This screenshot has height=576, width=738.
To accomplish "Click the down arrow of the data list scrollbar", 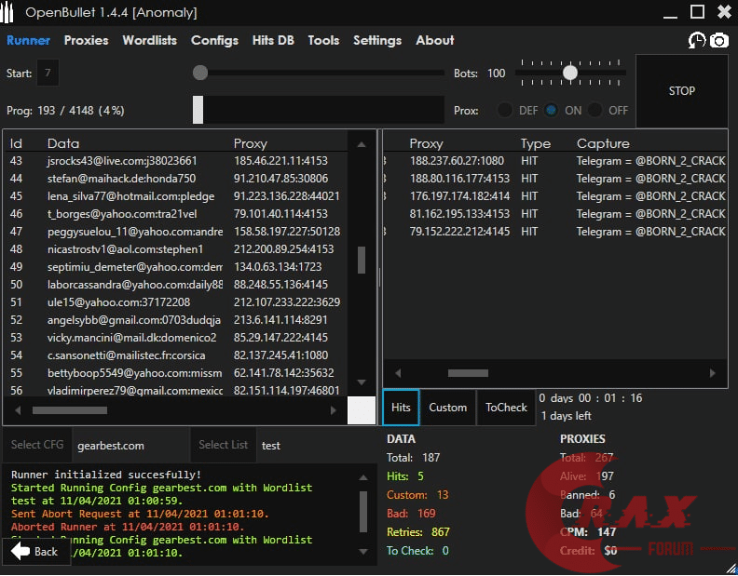I will (361, 382).
